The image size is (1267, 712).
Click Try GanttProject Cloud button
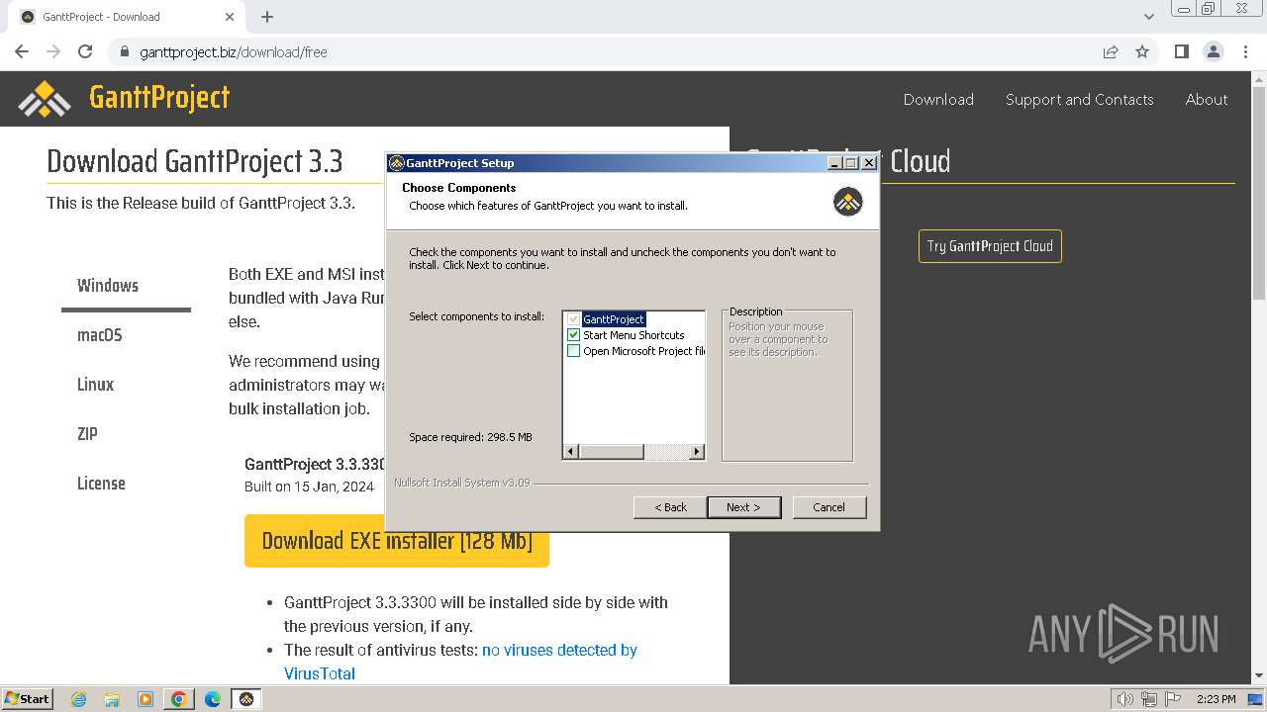pyautogui.click(x=990, y=246)
